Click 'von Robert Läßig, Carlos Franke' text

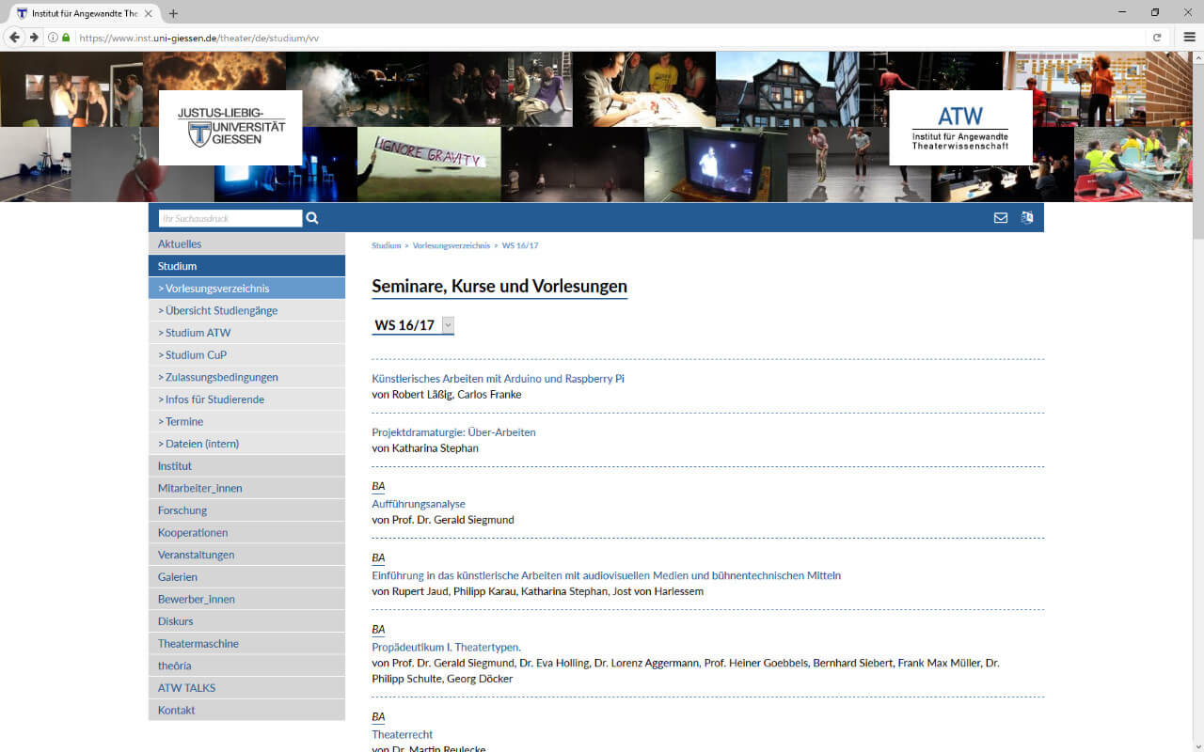click(x=447, y=395)
